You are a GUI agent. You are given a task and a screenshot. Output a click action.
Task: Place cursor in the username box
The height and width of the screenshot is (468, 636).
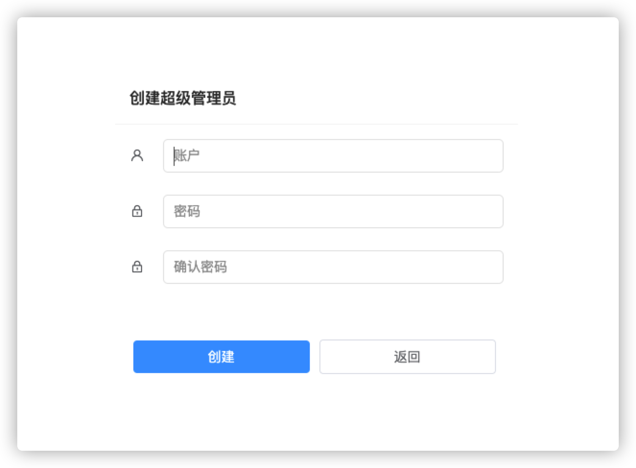click(x=333, y=156)
